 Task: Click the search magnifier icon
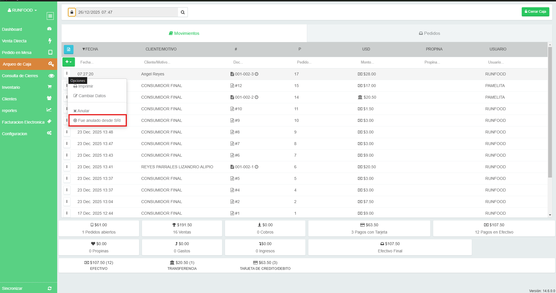click(x=183, y=12)
